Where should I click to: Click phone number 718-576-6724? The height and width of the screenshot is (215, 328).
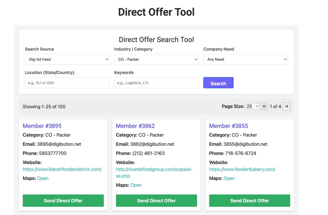[241, 153]
